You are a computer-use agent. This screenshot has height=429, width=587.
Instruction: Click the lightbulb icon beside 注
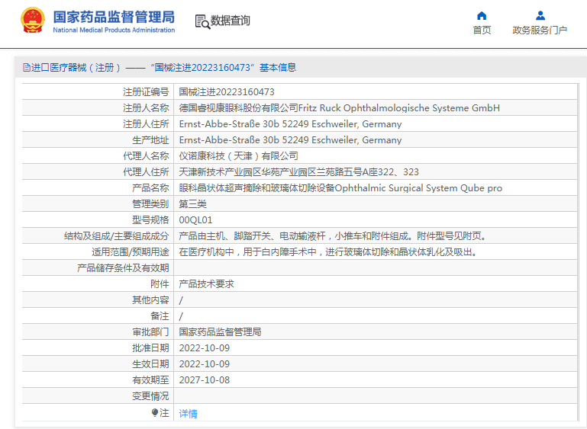[155, 412]
